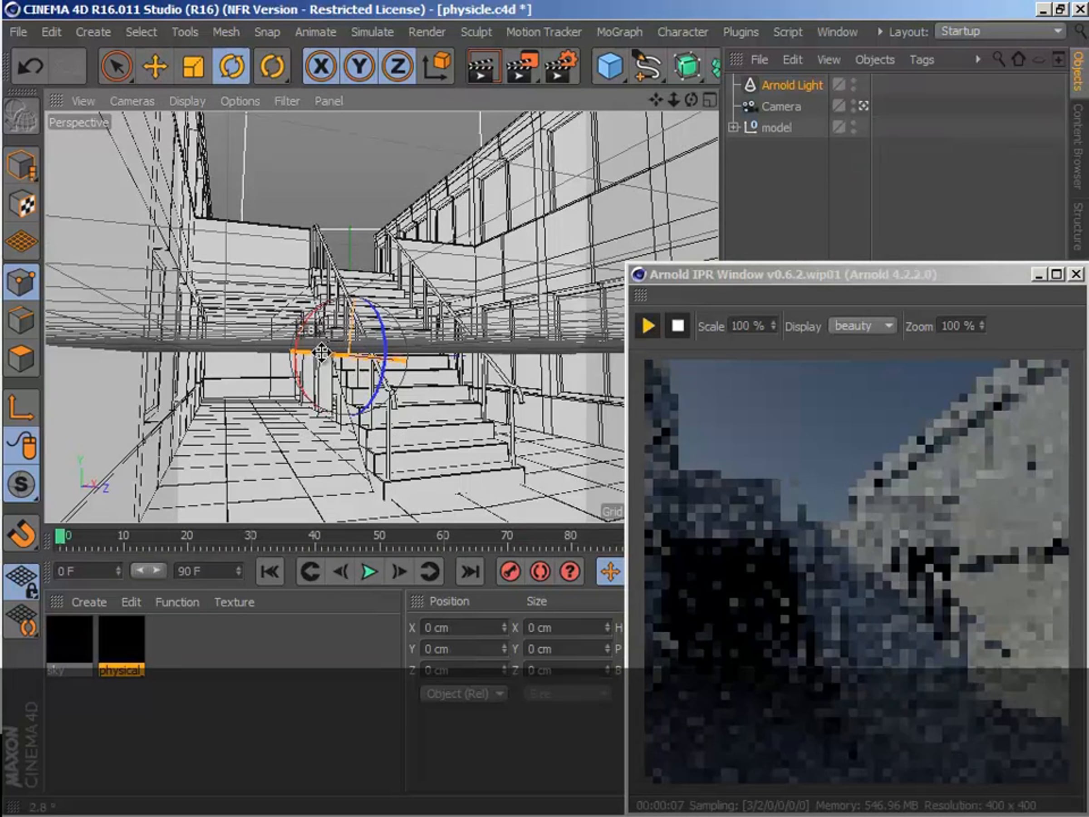Toggle Y axis lock
This screenshot has width=1089, height=817.
[x=359, y=66]
